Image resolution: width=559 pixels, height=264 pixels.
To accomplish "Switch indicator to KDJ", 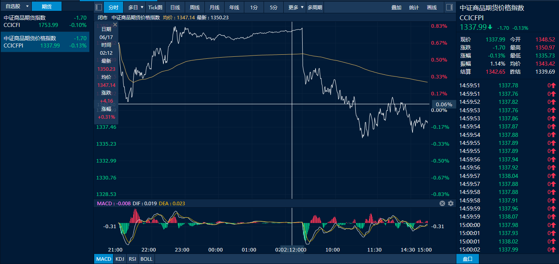I will pyautogui.click(x=120, y=259).
